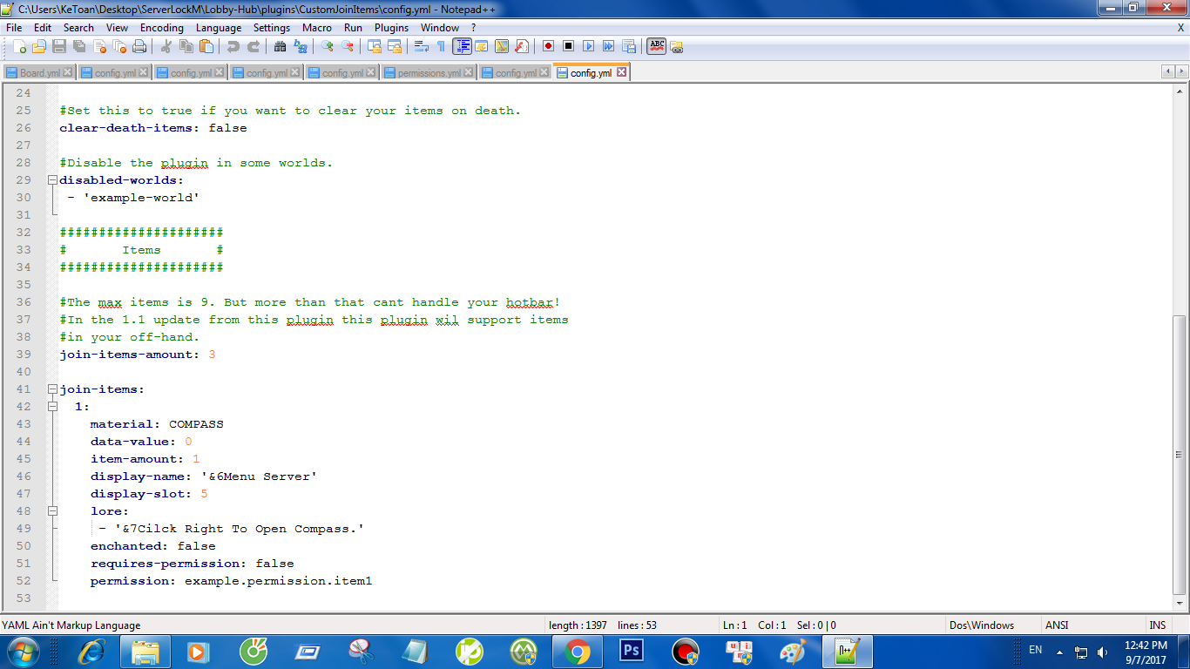Image resolution: width=1190 pixels, height=669 pixels.
Task: Click the Stop Recording square icon
Action: (569, 46)
